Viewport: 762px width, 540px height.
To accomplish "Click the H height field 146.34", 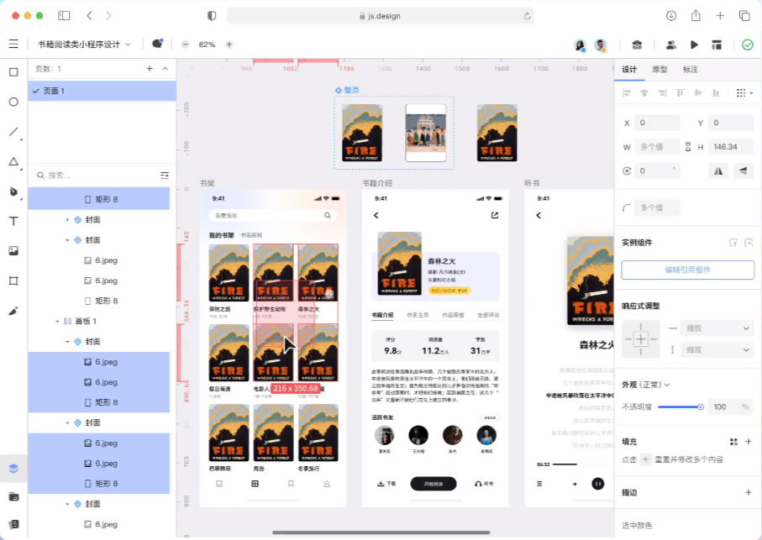I will click(x=731, y=147).
